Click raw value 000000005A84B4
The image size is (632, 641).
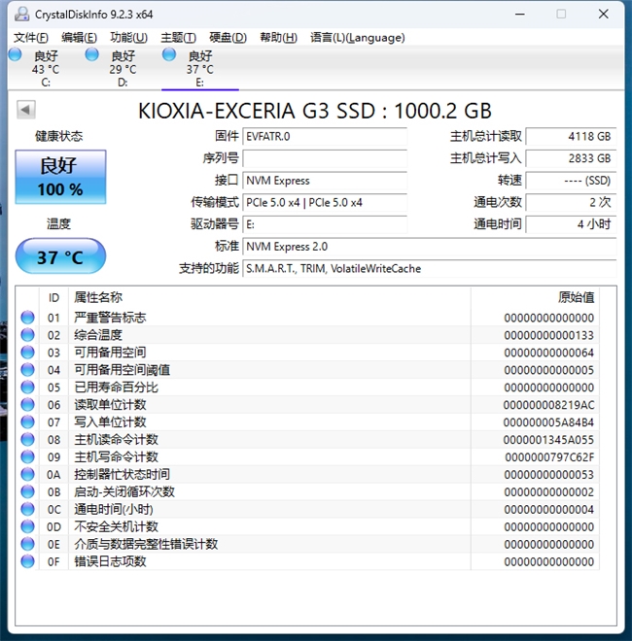click(x=548, y=422)
